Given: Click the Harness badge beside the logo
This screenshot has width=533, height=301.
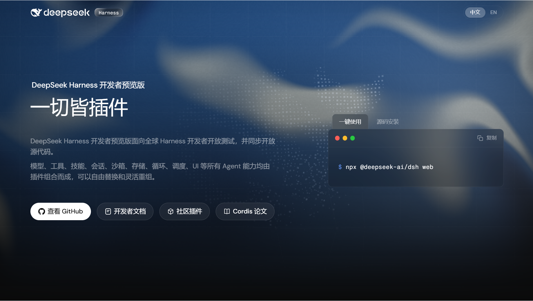Looking at the screenshot, I should (109, 13).
